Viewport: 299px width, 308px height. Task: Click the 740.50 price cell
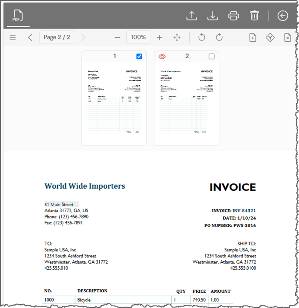point(199,300)
